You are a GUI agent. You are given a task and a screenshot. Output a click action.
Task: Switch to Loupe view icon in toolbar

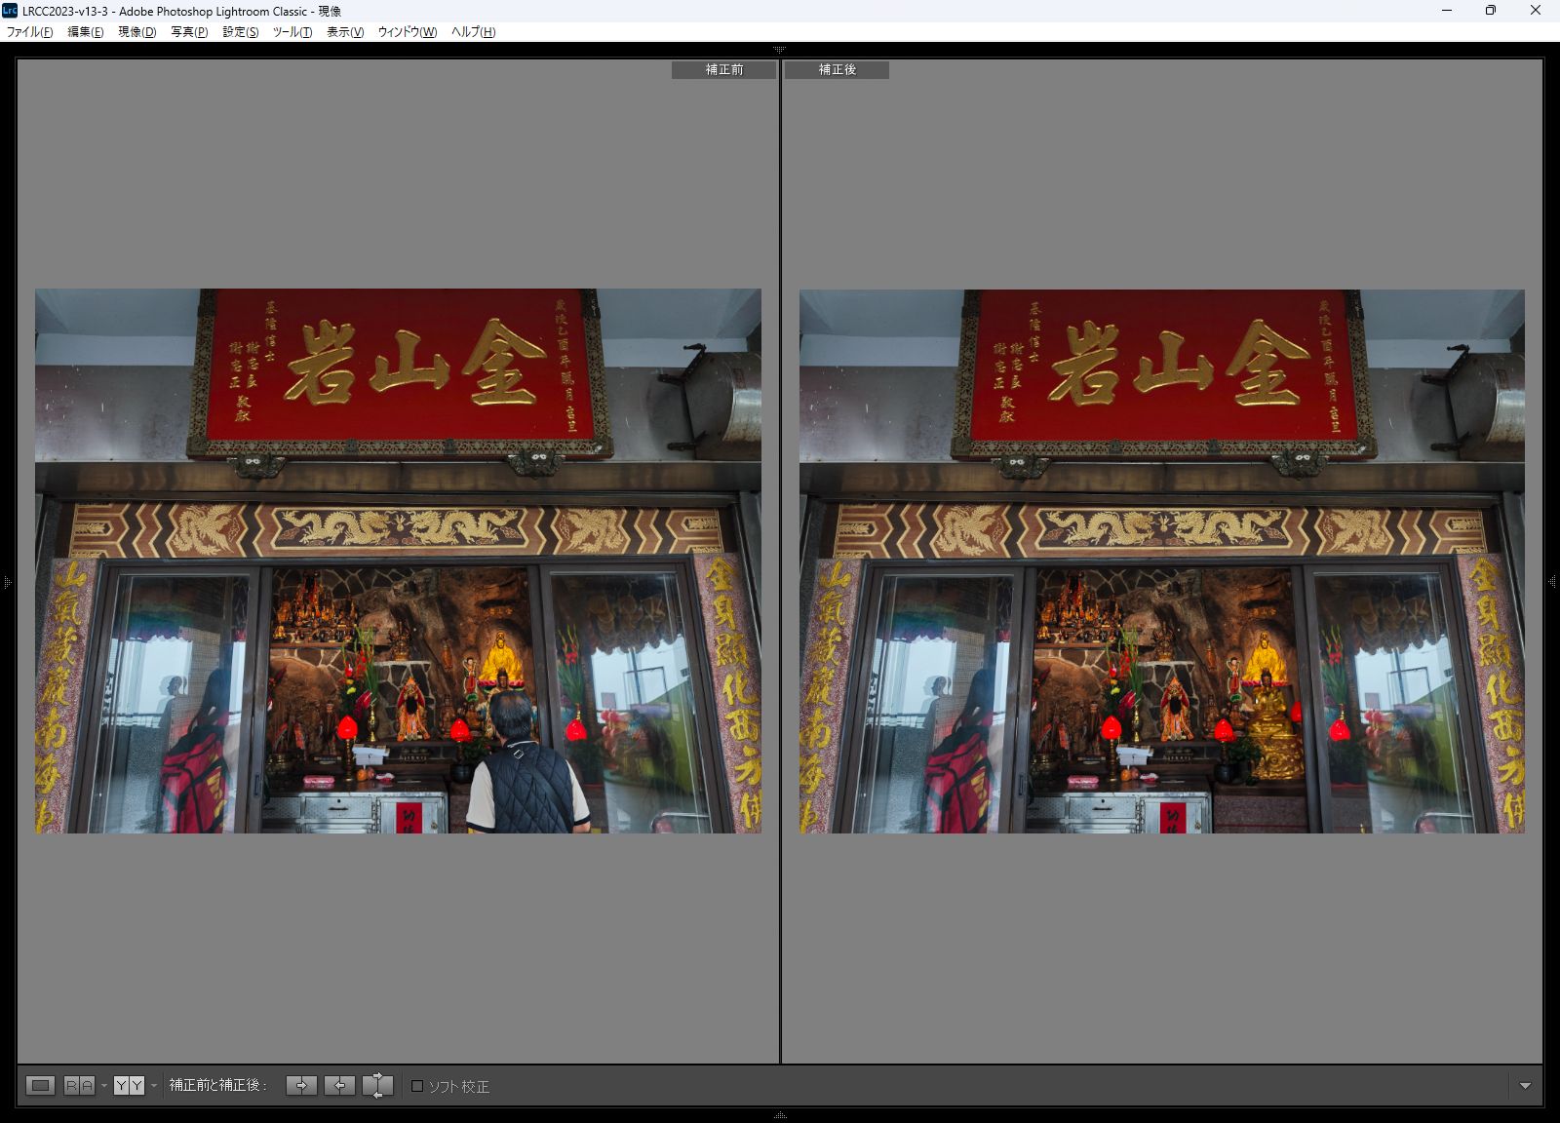click(40, 1085)
